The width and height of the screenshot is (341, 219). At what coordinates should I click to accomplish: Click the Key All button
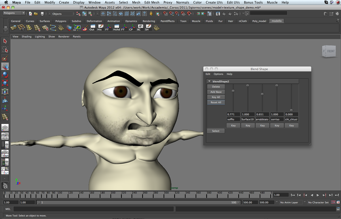click(216, 97)
